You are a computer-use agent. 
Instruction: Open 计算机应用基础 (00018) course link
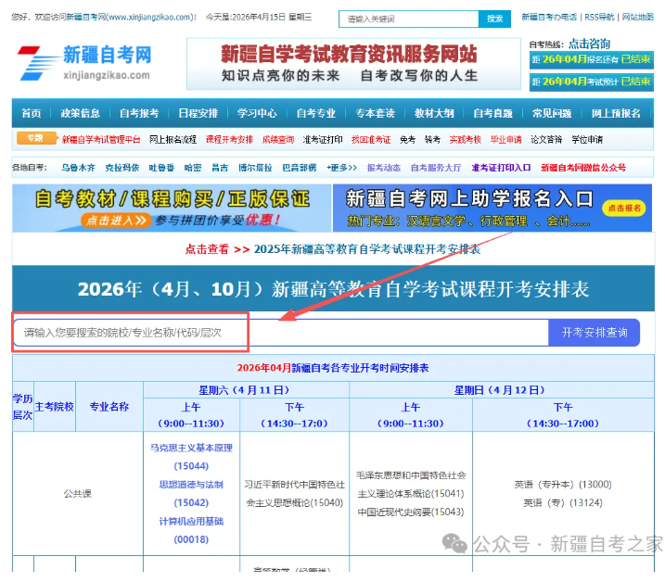click(x=191, y=530)
